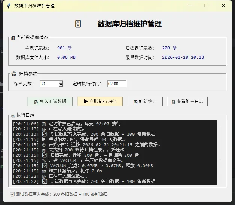Screen dimensions: 235x205
Task: Click the play icon in 20:21:15 手动触发归档 line
Action: [44, 139]
